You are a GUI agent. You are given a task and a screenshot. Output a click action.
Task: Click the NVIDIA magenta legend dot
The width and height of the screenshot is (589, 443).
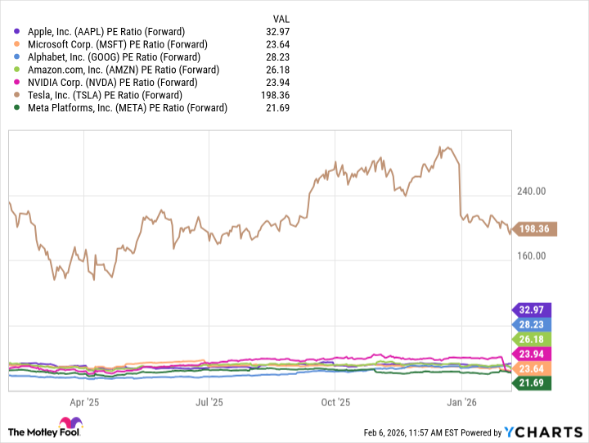click(18, 82)
